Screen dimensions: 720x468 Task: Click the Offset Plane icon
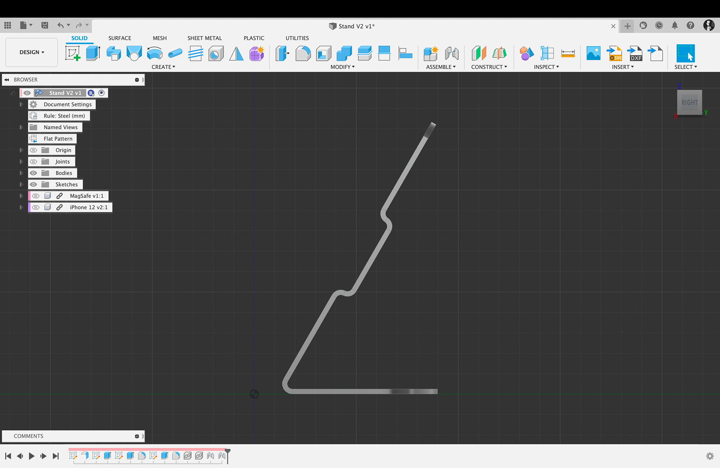pos(479,53)
